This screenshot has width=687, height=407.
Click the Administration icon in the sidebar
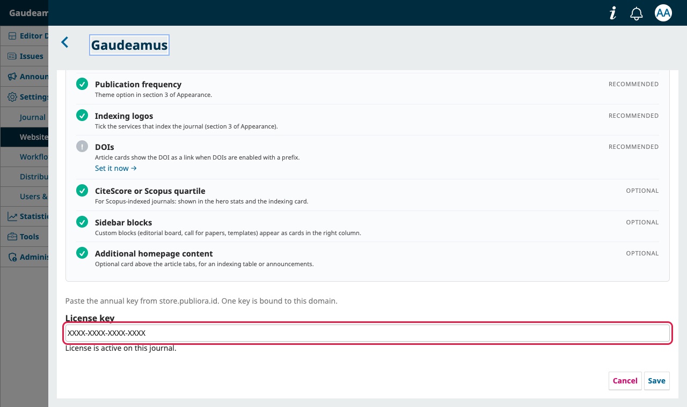12,257
